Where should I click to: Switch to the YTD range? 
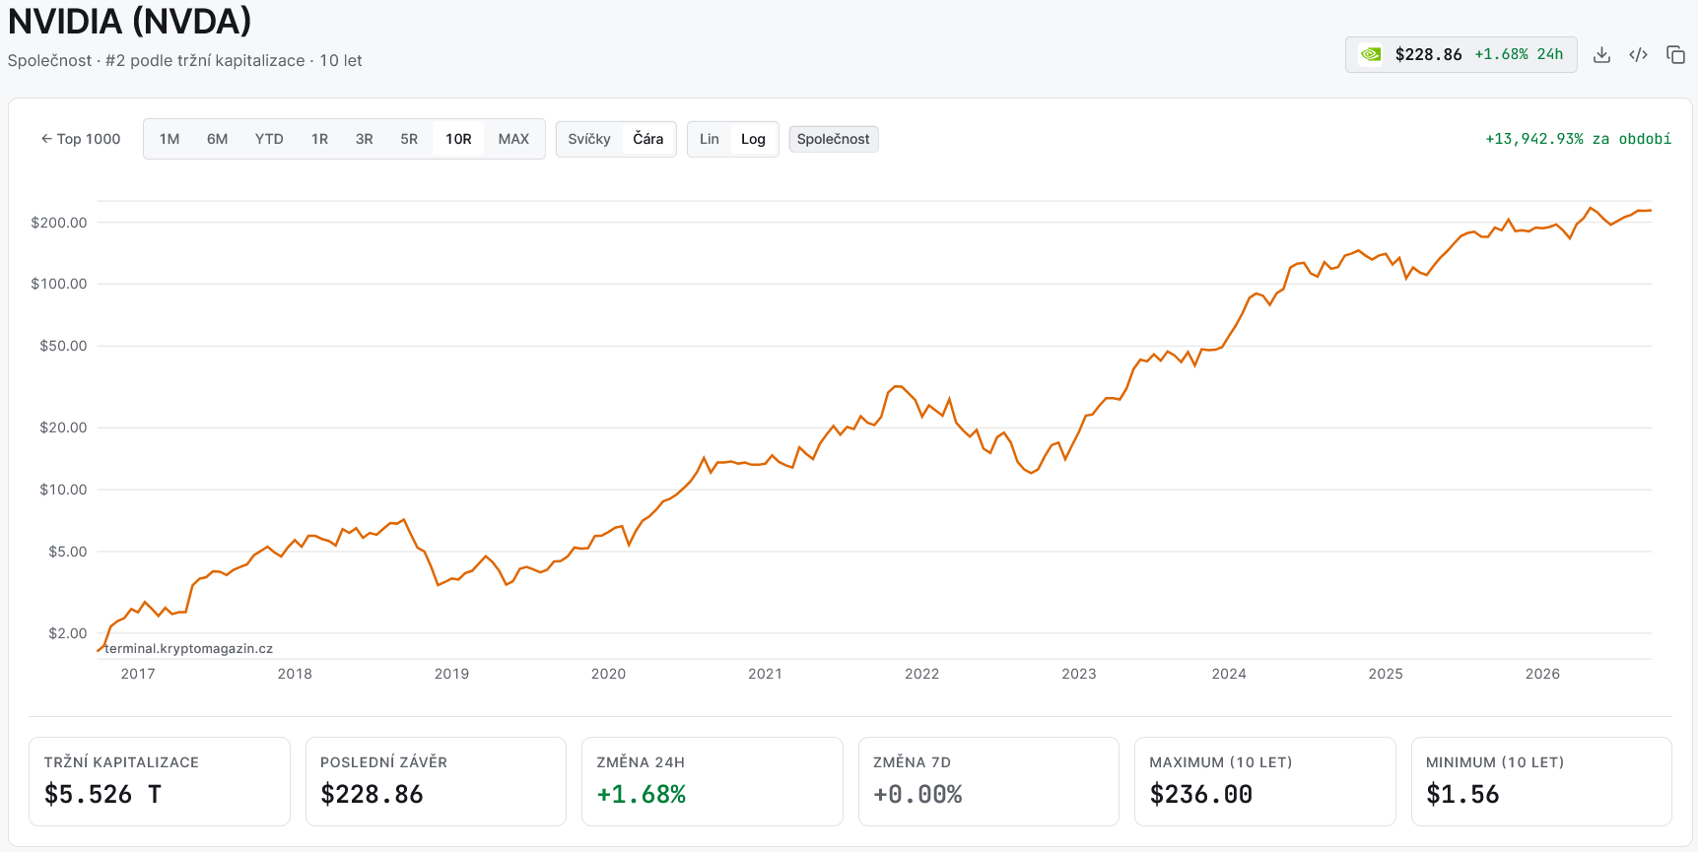pos(269,139)
